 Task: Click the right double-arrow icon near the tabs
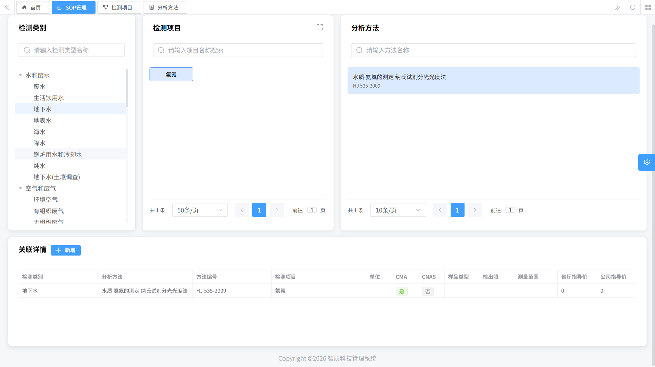617,7
